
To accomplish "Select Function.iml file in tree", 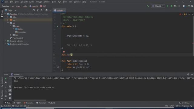I will tap(16, 38).
